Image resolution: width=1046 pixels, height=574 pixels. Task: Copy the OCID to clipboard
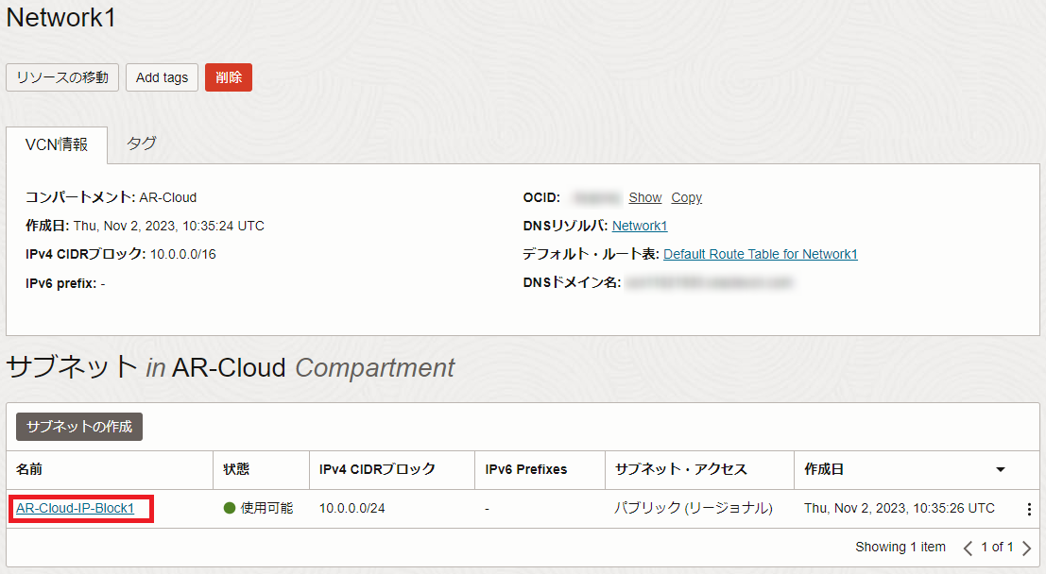click(686, 197)
